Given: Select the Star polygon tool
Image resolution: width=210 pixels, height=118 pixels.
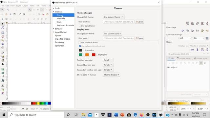Looking at the screenshot, I should coord(3,40).
